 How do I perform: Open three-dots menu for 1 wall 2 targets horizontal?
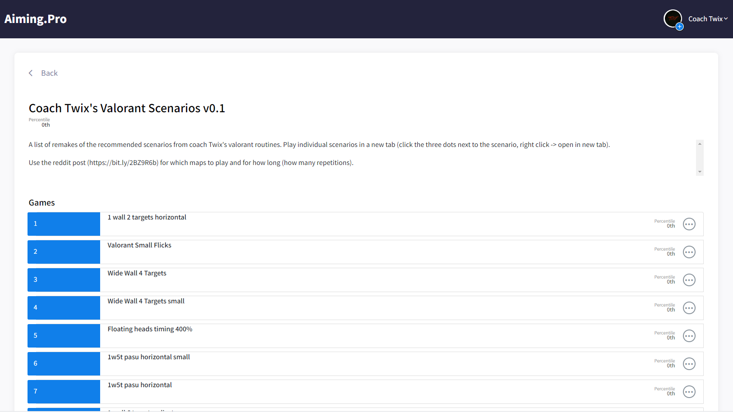pyautogui.click(x=689, y=224)
